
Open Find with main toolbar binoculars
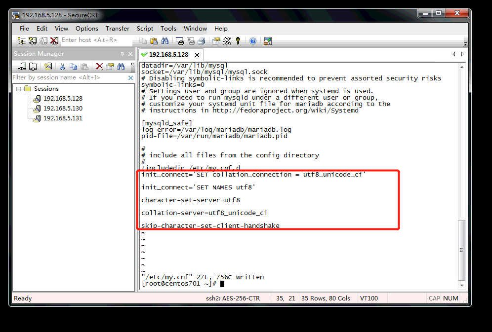[164, 41]
